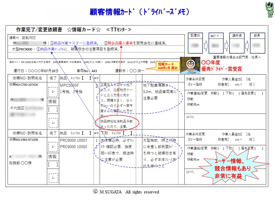Click the arrow after KKリーダー approval box
Viewport: 275px width, 206px height.
(x=227, y=46)
